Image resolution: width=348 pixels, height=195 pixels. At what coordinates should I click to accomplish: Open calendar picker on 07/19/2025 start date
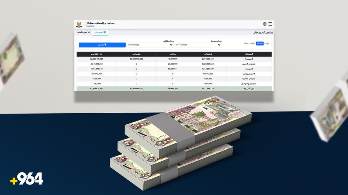click(x=219, y=45)
